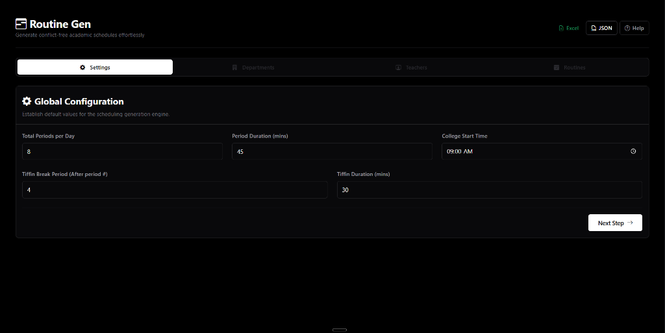Open the Teachers tab

coord(411,68)
